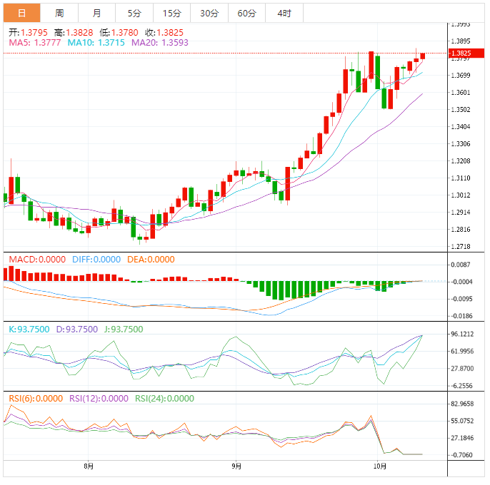Viewport: 490px width, 485px height.
Task: Click the open price 开:1.3795
Action: pyautogui.click(x=28, y=33)
